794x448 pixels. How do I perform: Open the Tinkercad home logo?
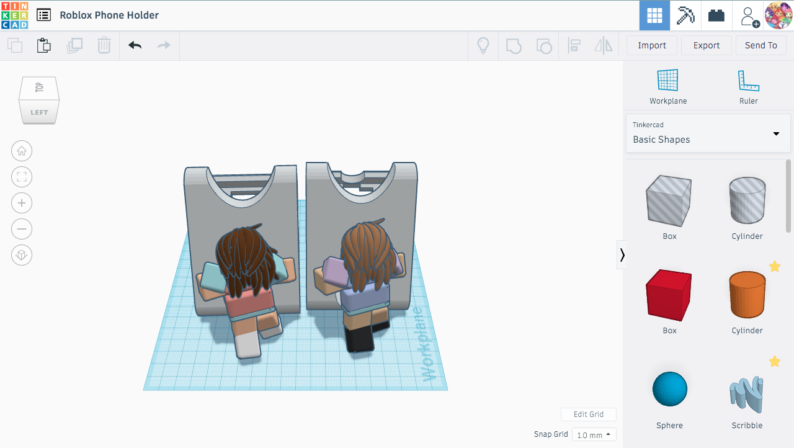[x=14, y=15]
